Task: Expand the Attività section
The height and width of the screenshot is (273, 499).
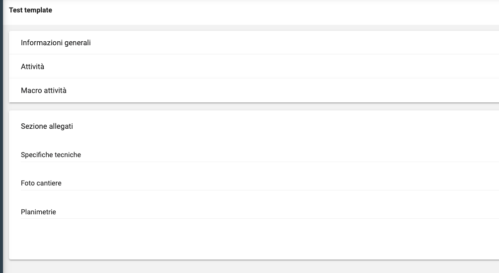Action: coord(33,67)
